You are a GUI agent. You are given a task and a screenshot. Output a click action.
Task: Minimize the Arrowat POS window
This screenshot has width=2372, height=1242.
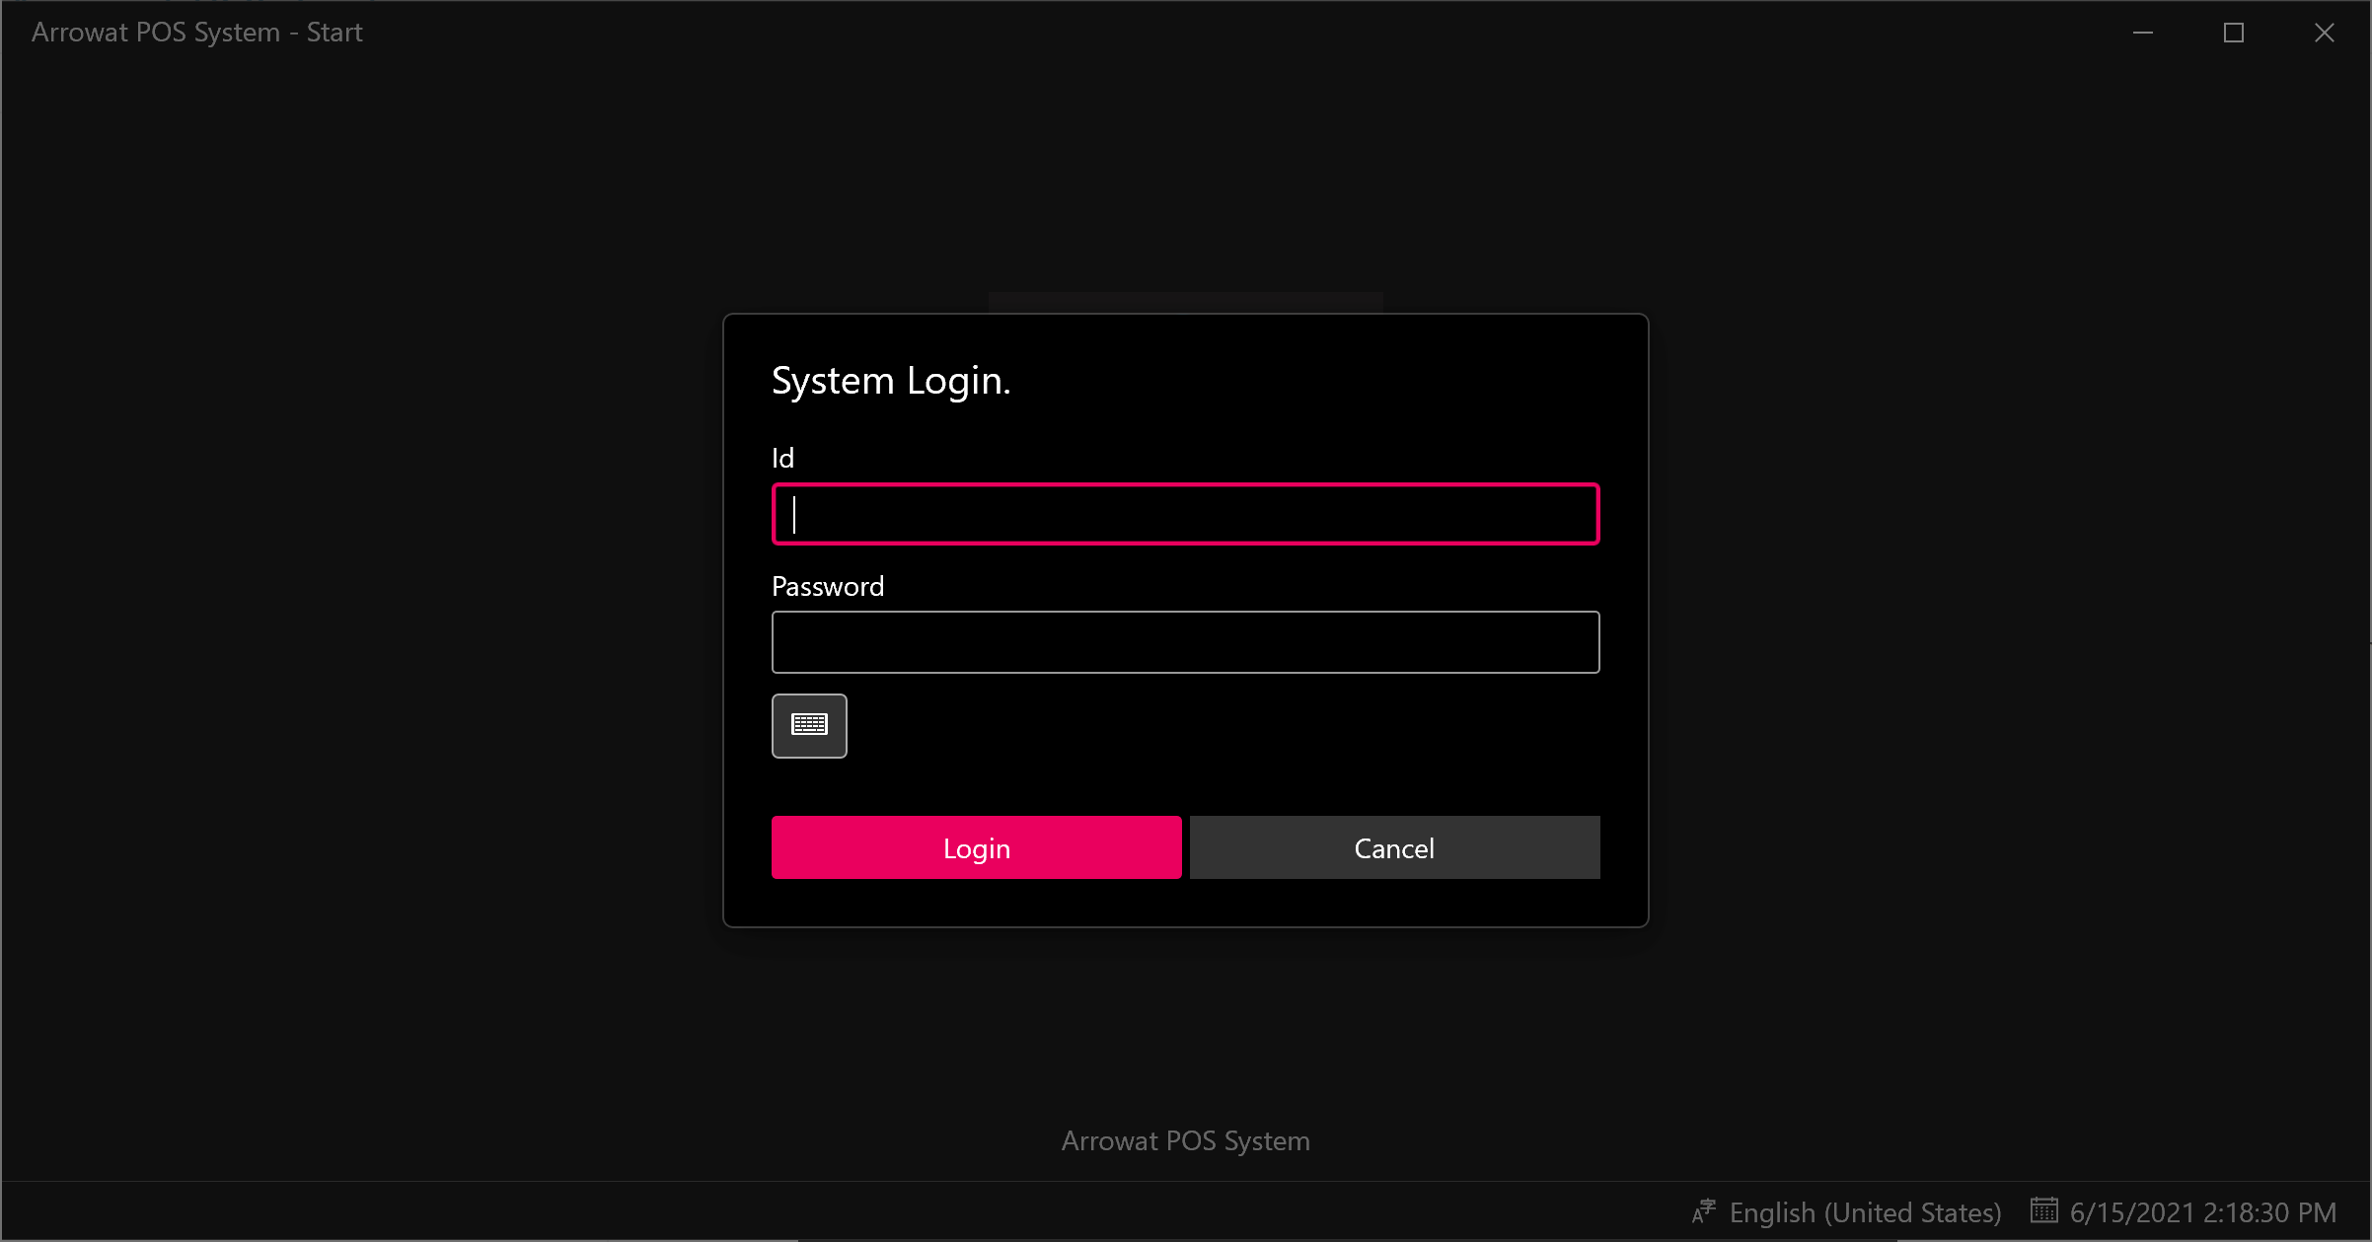(2142, 33)
